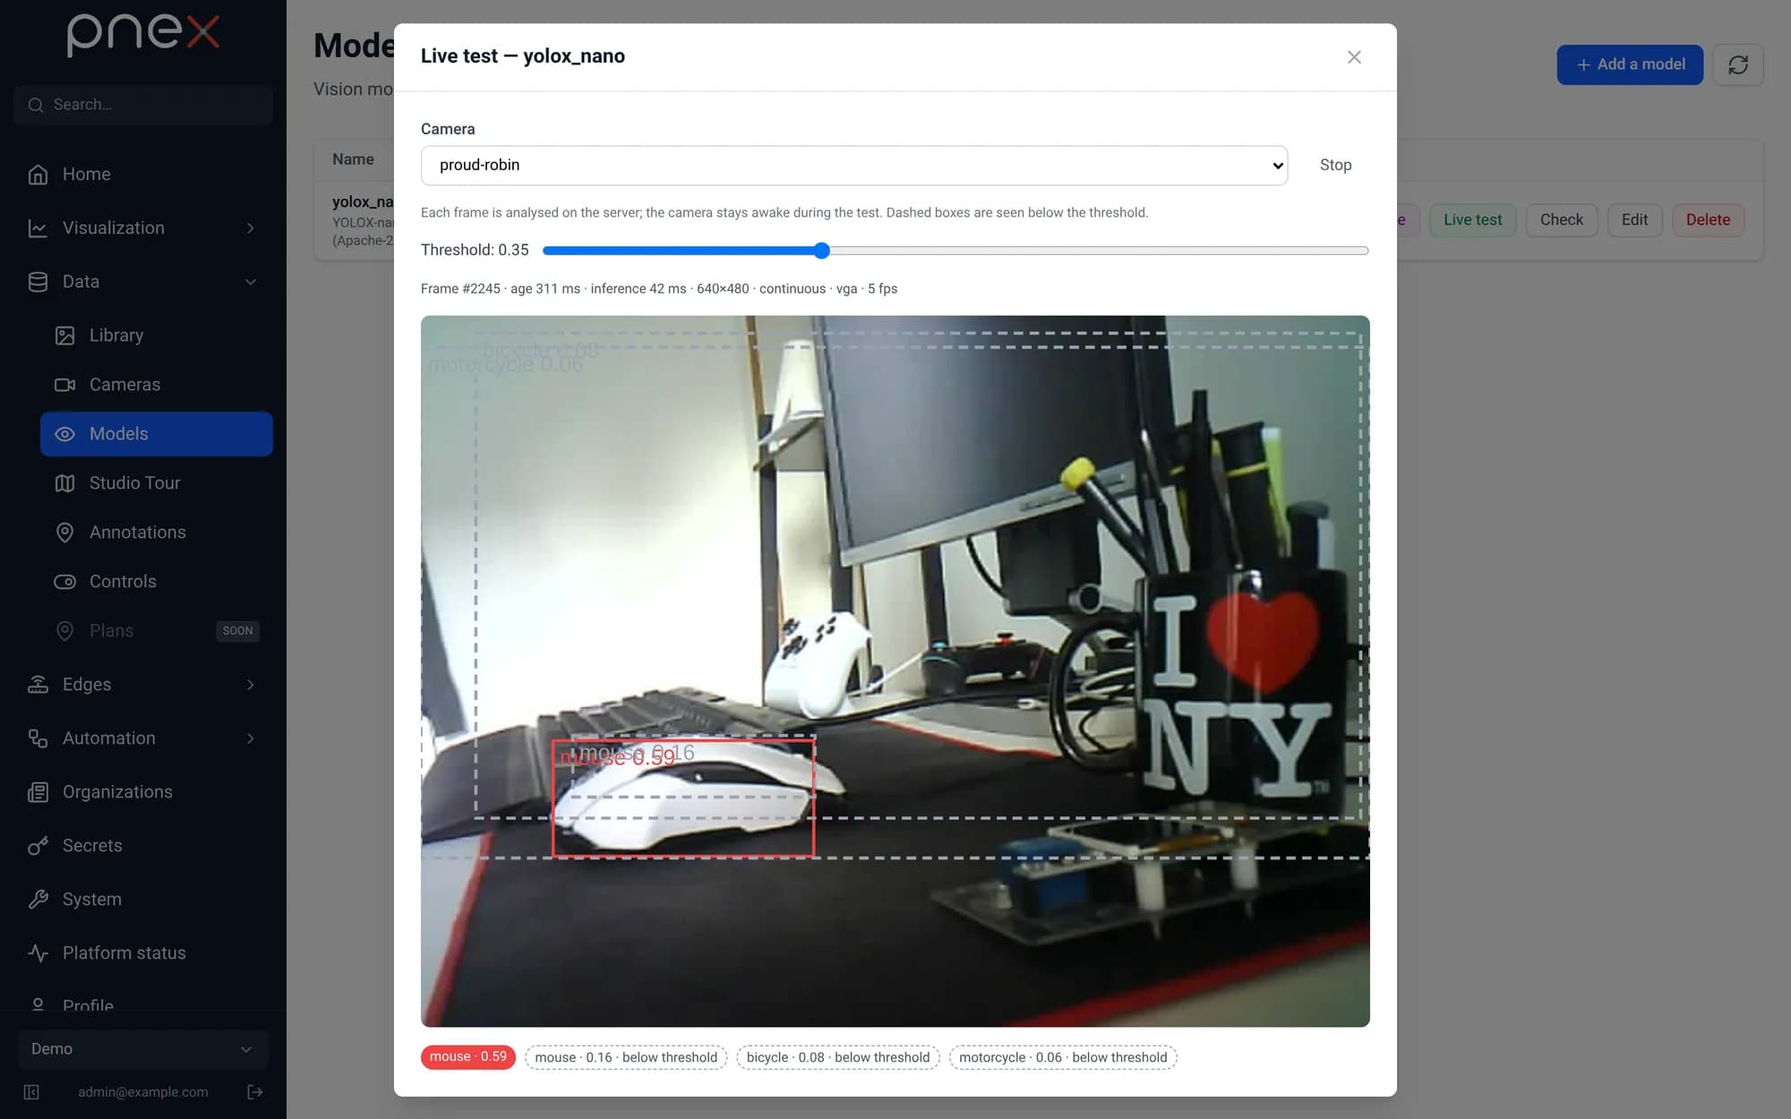Click the Threshold slider handle
1791x1119 pixels.
[x=822, y=251]
